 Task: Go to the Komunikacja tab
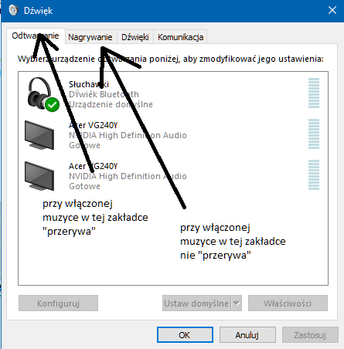point(180,37)
